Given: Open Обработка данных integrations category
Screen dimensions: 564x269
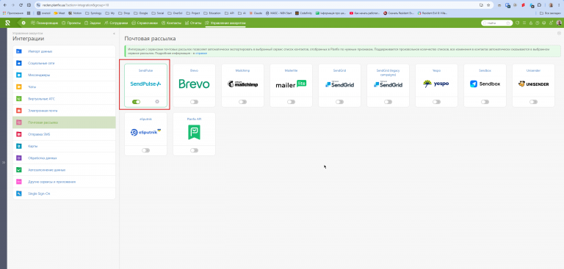Looking at the screenshot, I should pyautogui.click(x=64, y=158).
